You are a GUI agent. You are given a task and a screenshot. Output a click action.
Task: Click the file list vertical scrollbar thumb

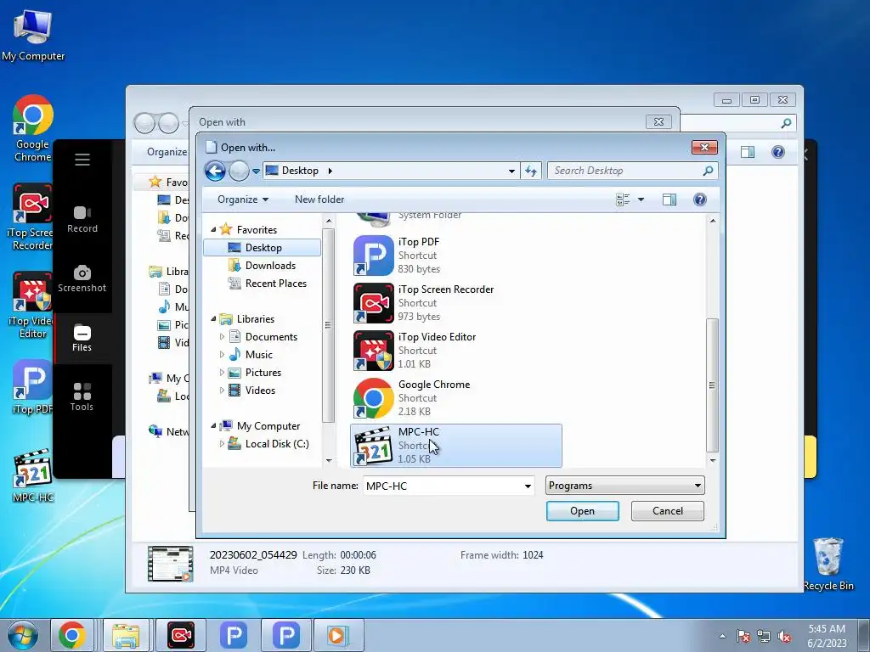[x=712, y=385]
